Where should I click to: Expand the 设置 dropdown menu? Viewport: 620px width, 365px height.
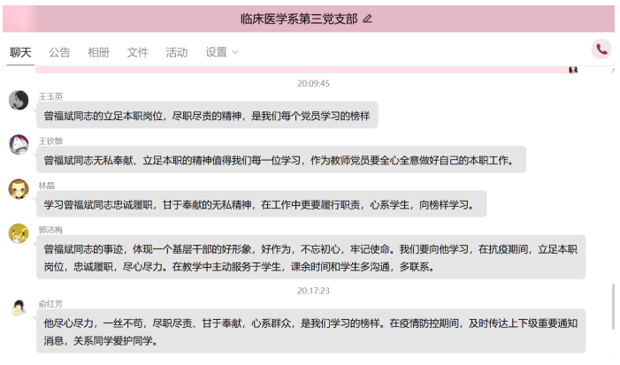pos(222,52)
